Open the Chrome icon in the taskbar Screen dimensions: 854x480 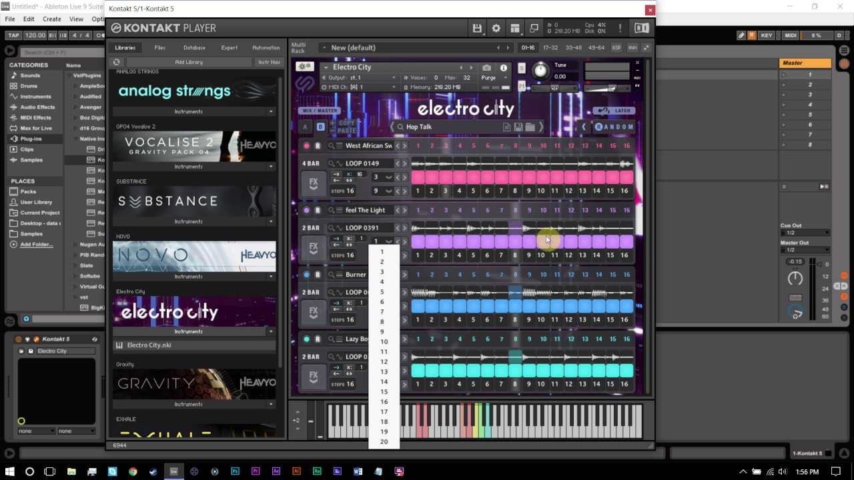coord(133,471)
